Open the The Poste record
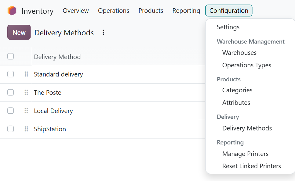Screen dimensions: 295x181 (x=48, y=93)
